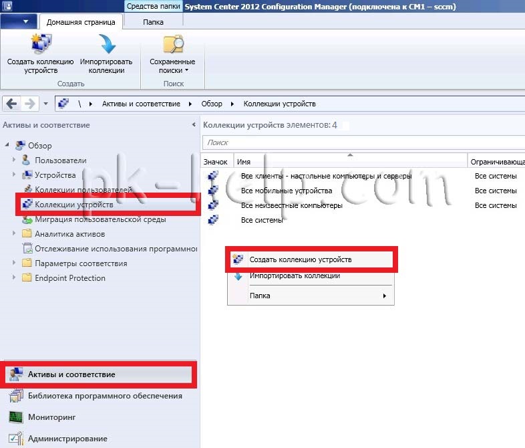Select the Коллекции устройств tree icon

[x=27, y=204]
